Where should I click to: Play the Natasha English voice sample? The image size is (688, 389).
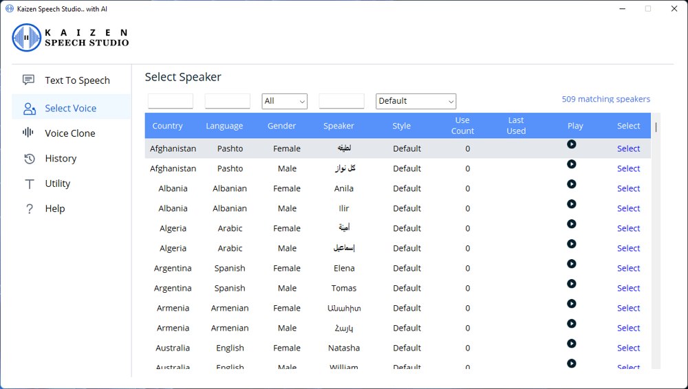[x=571, y=344]
